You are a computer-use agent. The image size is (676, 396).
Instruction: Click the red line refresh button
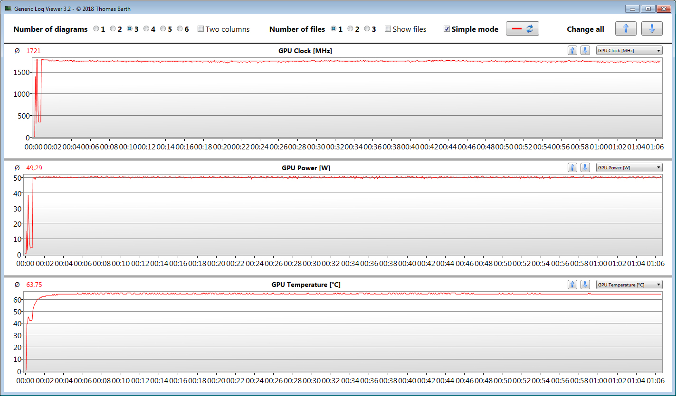point(523,29)
